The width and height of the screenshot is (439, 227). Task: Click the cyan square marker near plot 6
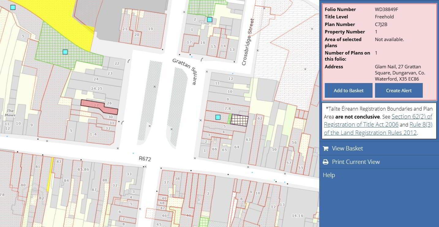[x=218, y=117]
